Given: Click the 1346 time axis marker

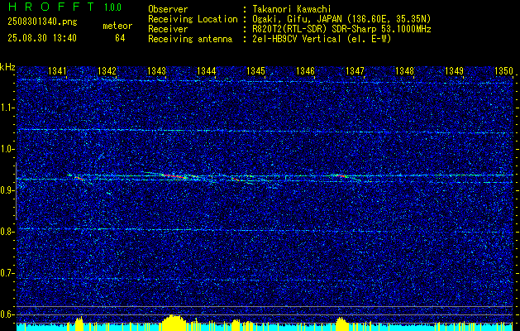Looking at the screenshot, I should [x=305, y=71].
